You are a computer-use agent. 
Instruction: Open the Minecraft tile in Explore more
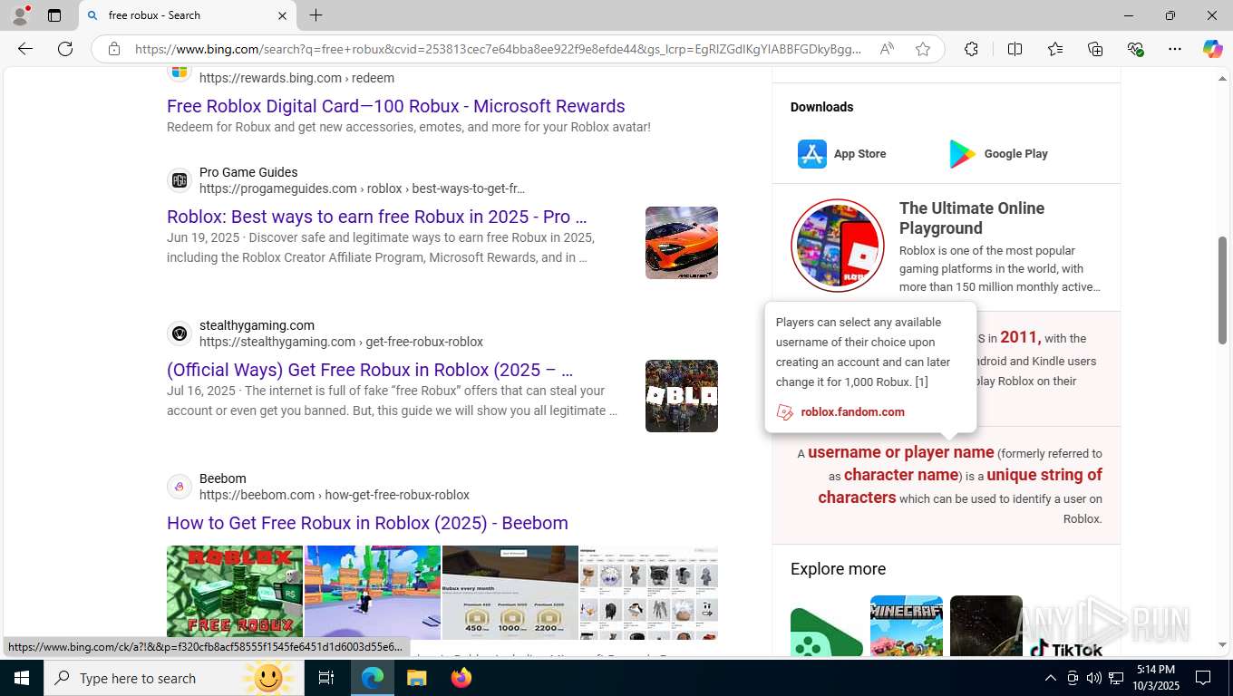[907, 626]
